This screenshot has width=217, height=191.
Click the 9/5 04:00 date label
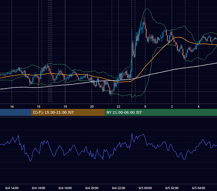tap(198, 188)
